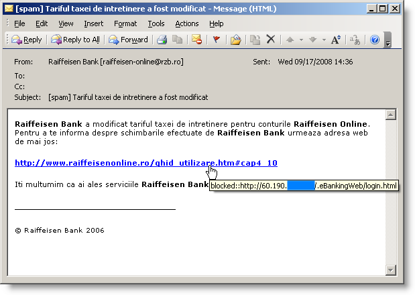
Task: Click sender address raiffeisen-online@rzb.ro
Action: pos(142,62)
